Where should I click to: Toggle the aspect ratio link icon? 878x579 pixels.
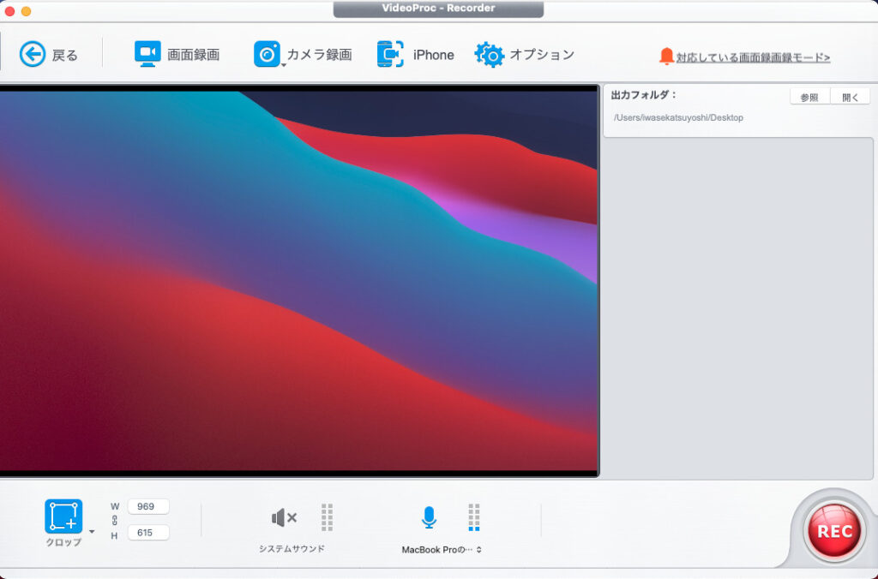[115, 520]
